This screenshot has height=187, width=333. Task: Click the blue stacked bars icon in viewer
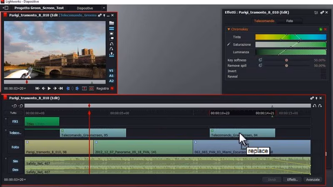(x=112, y=28)
